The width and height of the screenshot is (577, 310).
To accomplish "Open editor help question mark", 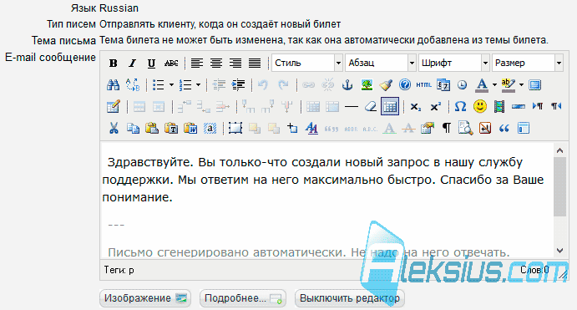I will tap(405, 85).
